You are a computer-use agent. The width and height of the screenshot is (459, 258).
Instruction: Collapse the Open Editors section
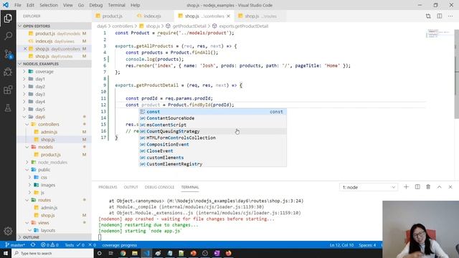pos(55,26)
